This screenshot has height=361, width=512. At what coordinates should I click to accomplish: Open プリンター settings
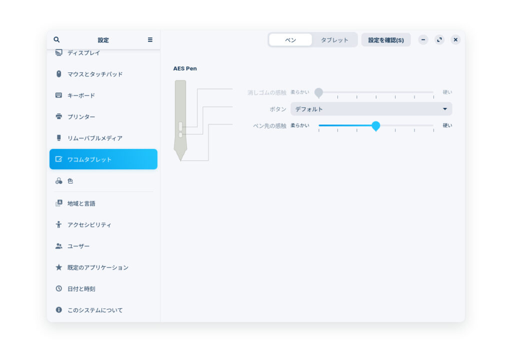point(103,116)
